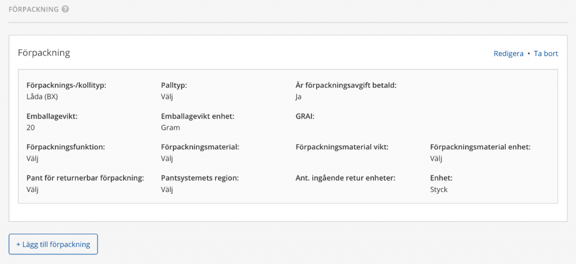Click the Styck value under Enhet
The image size is (576, 264).
pos(439,190)
